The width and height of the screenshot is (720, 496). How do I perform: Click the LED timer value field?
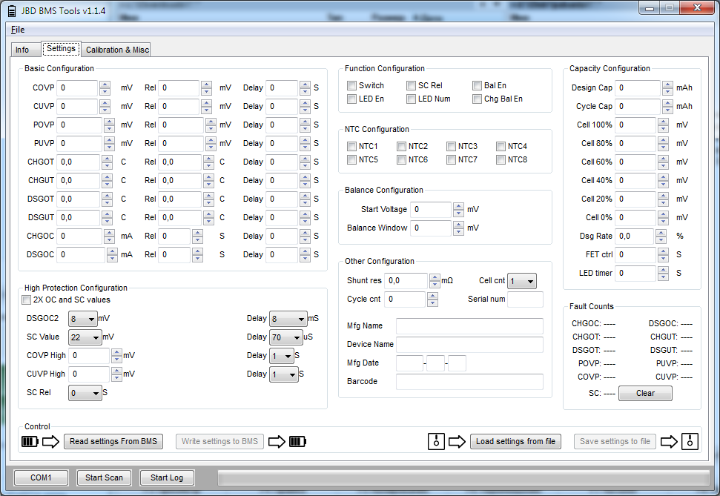[636, 274]
